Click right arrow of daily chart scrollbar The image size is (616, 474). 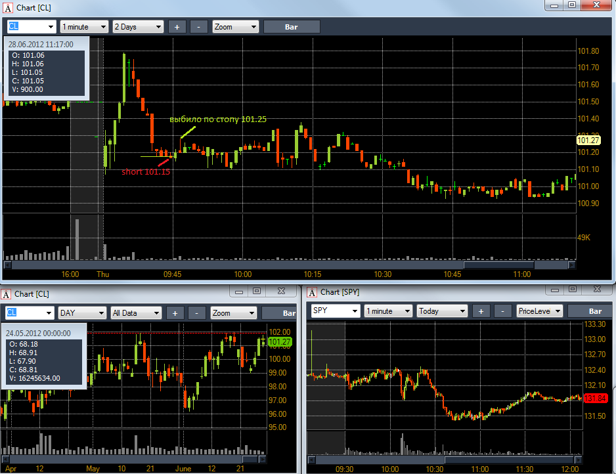pyautogui.click(x=263, y=459)
